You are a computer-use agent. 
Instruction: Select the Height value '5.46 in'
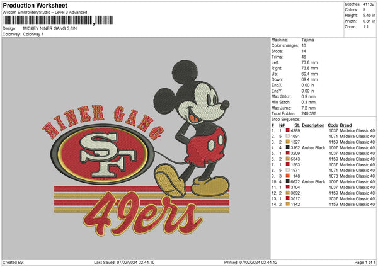369,15
